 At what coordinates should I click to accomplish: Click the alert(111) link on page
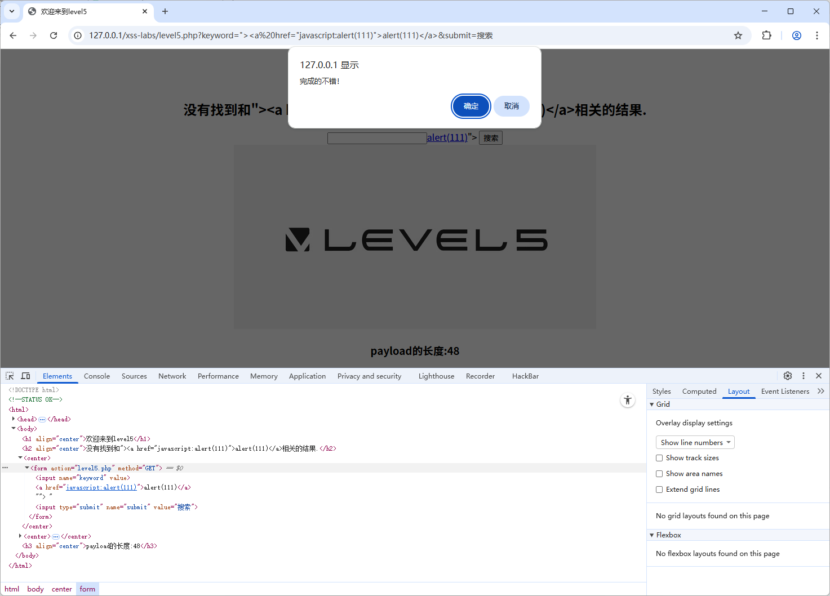pos(447,137)
